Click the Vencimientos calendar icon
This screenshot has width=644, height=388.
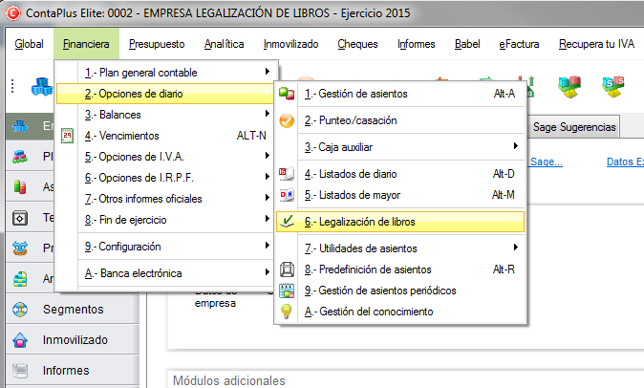pos(67,136)
